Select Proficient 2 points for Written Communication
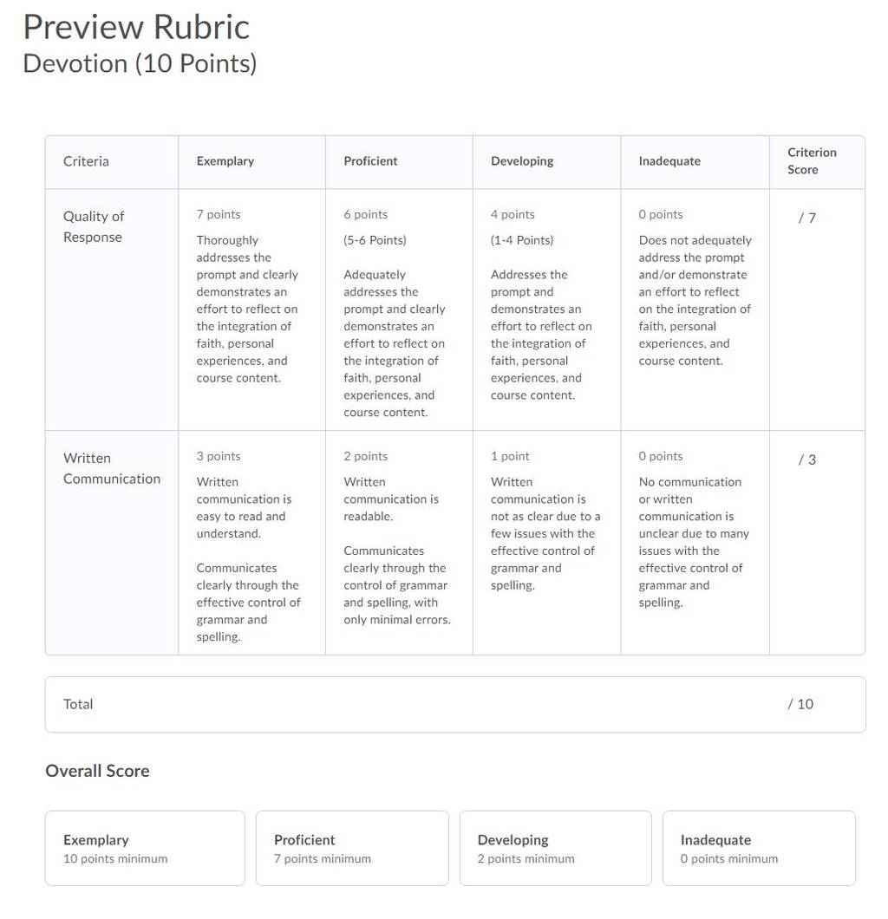Screen dimensions: 888x919 (x=399, y=543)
